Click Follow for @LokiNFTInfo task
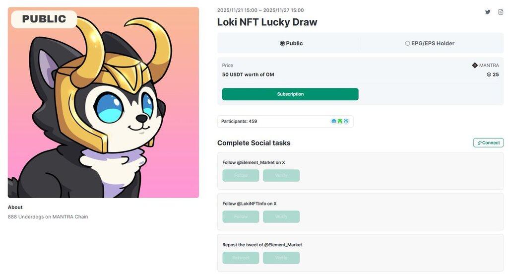This screenshot has height=280, width=512. point(241,217)
